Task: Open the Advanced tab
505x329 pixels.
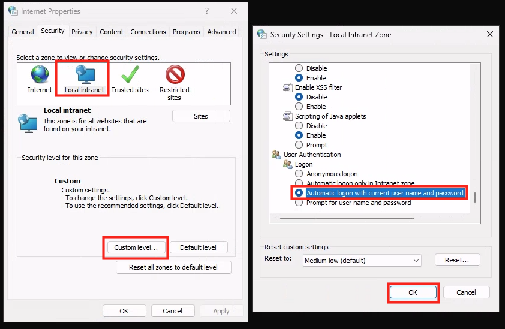Action: pos(221,32)
